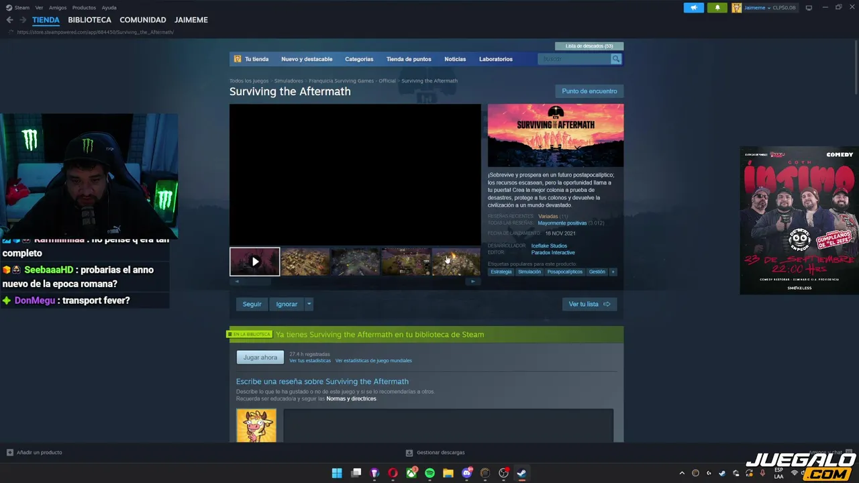Open the Ver menu
Image resolution: width=859 pixels, height=483 pixels.
39,7
